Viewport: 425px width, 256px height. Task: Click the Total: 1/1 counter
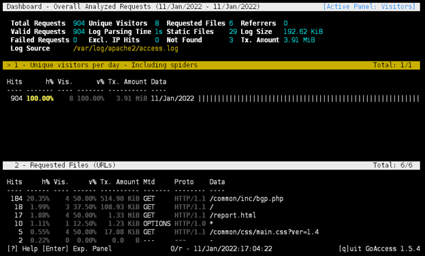click(x=392, y=65)
